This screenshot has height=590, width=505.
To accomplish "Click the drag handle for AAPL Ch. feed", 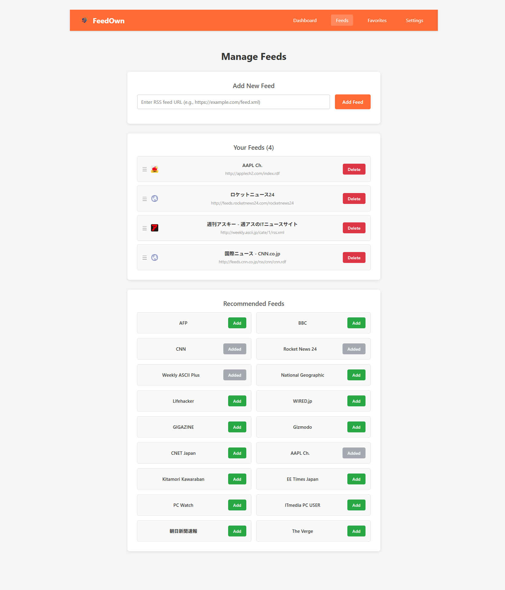I will click(145, 169).
